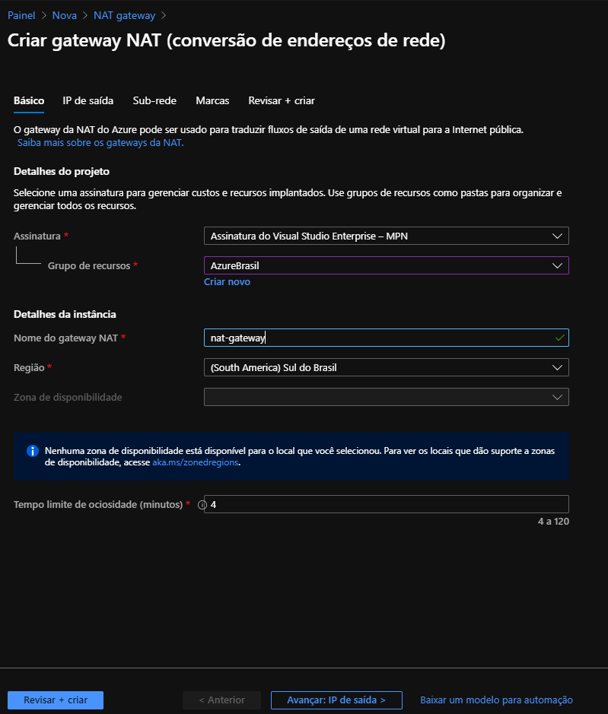Switch to the Sub-rede tab
Image resolution: width=608 pixels, height=714 pixels.
click(x=154, y=100)
